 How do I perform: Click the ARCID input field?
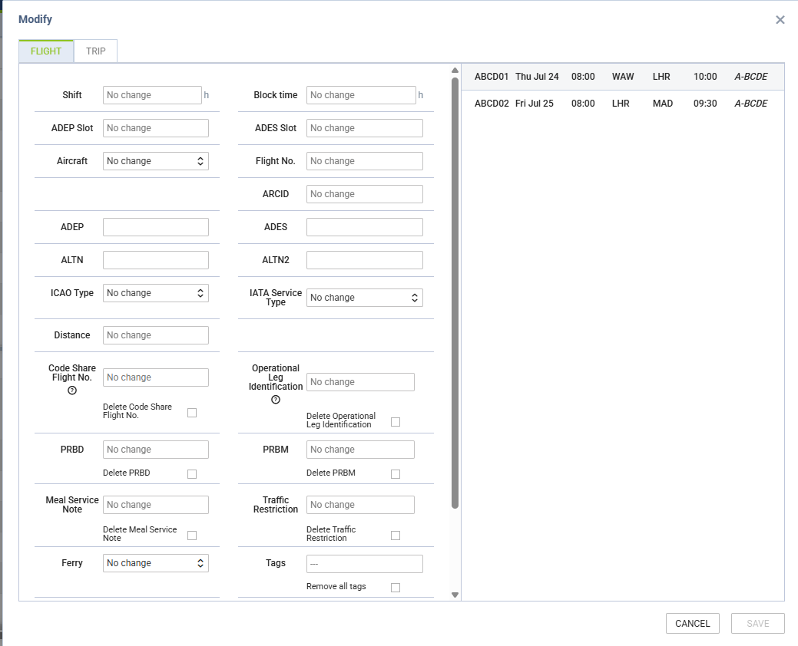364,194
